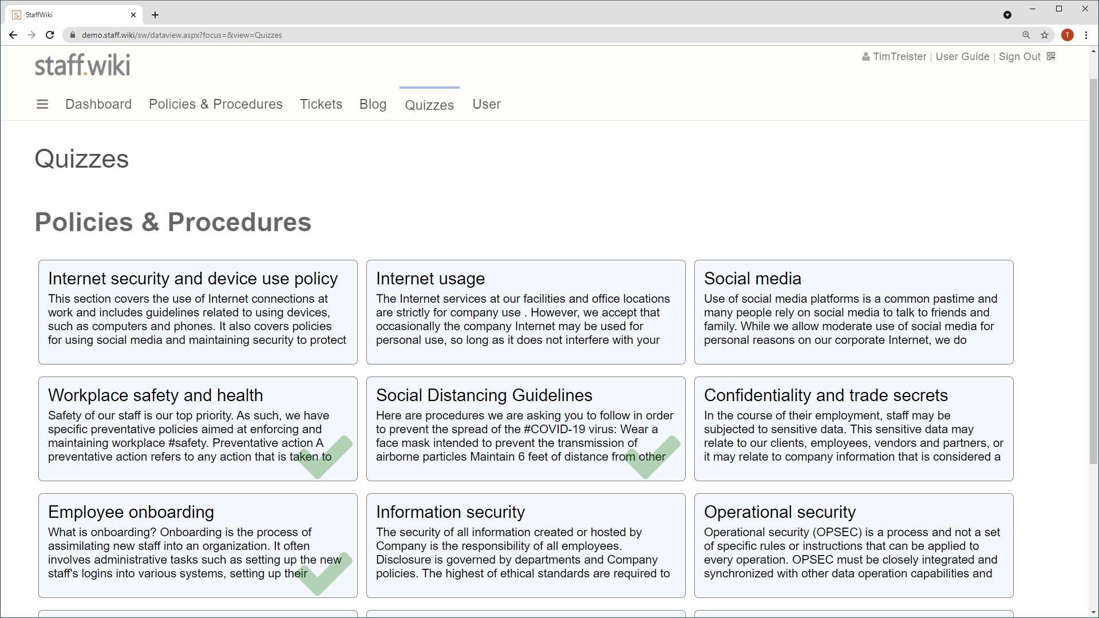Open the User menu item
The width and height of the screenshot is (1099, 618).
click(x=487, y=104)
